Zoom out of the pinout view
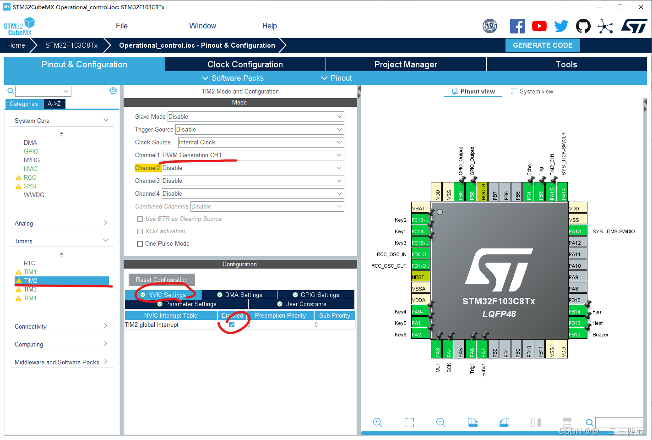Image resolution: width=652 pixels, height=440 pixels. tap(441, 423)
